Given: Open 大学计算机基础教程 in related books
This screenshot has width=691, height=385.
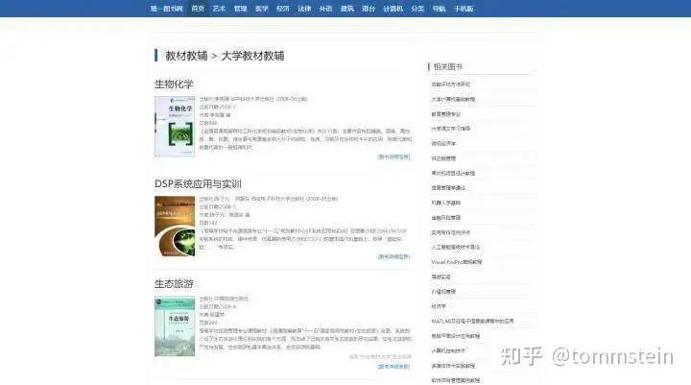Looking at the screenshot, I should [453, 99].
